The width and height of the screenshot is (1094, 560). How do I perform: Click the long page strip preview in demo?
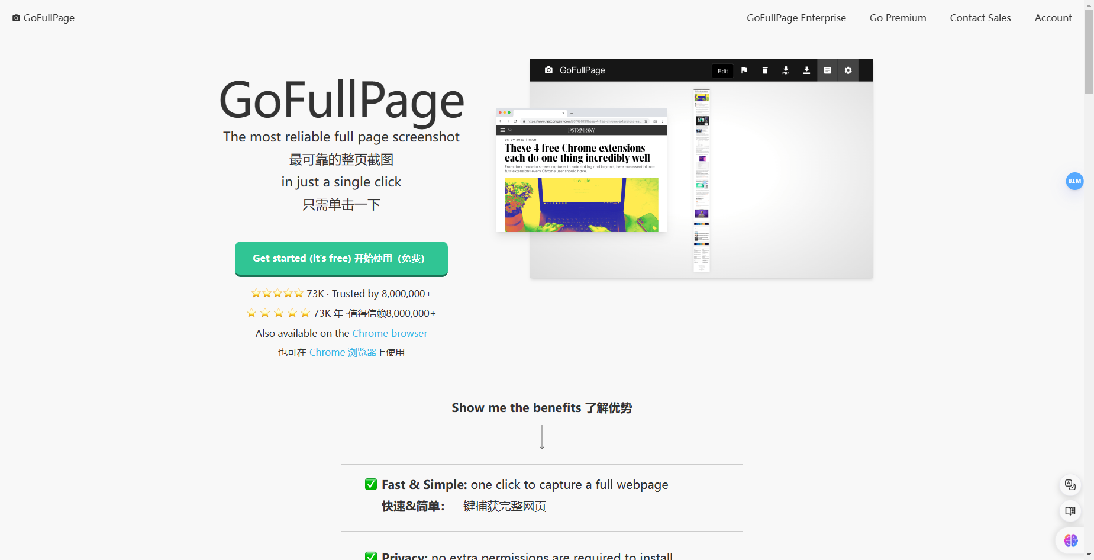coord(702,180)
